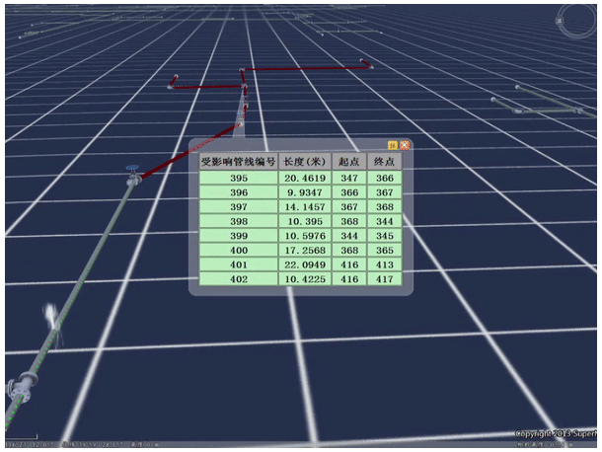This screenshot has height=452, width=602.
Task: Click start point 416 in row 402
Action: [x=349, y=279]
